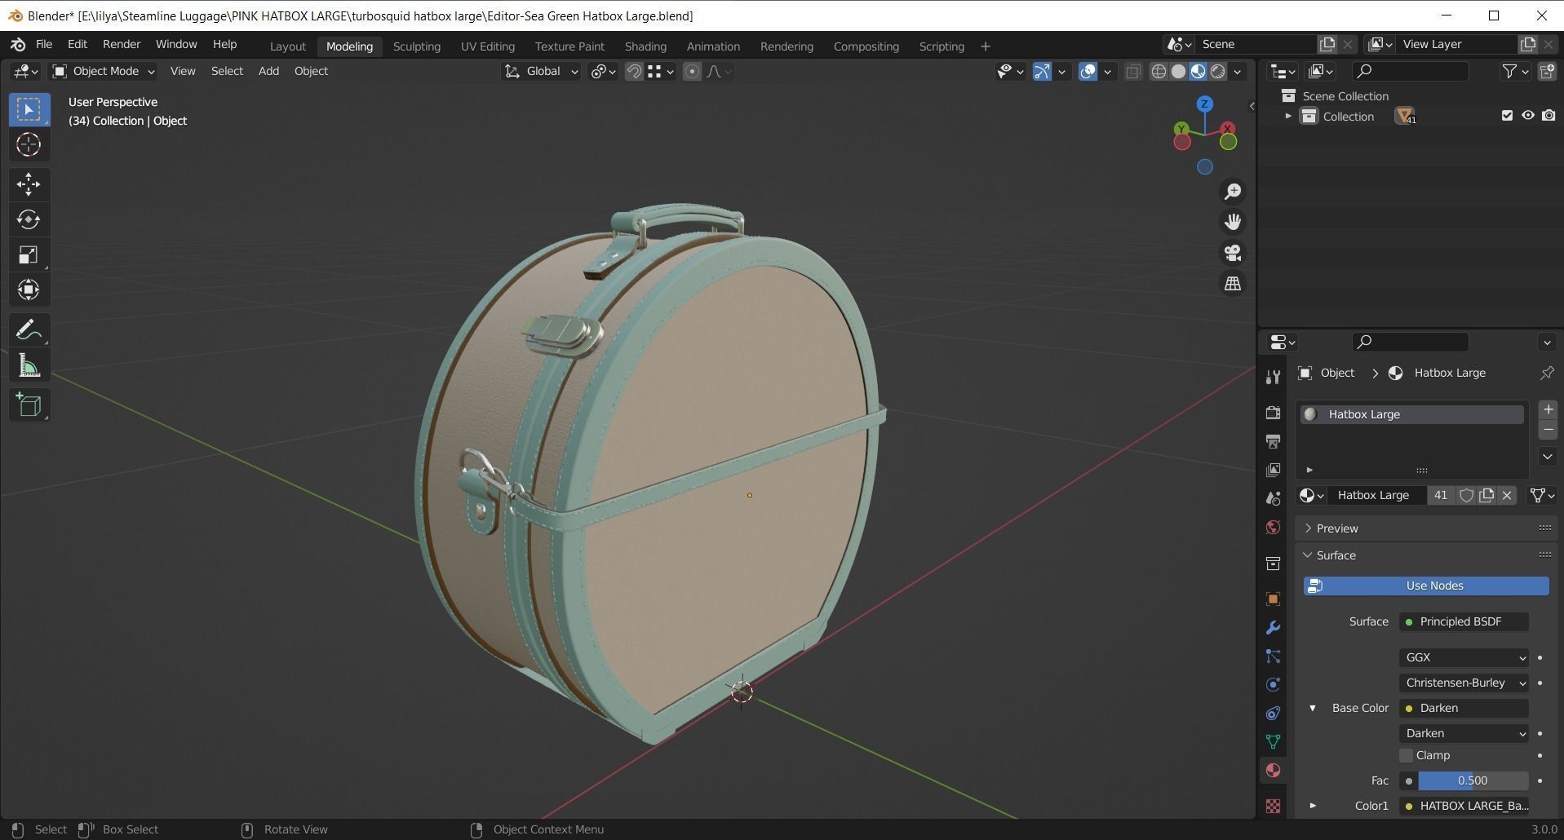Open the Output properties tab

click(1273, 441)
